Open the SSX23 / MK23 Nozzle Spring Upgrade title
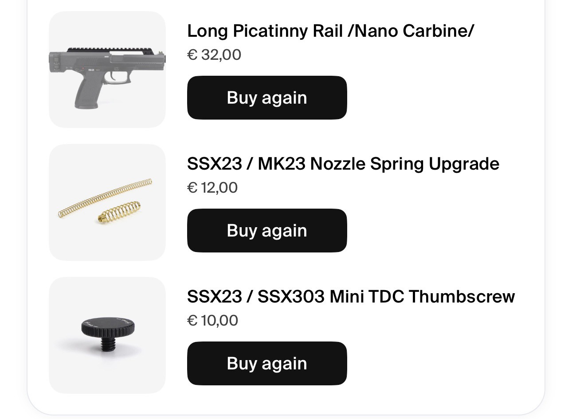 (343, 164)
